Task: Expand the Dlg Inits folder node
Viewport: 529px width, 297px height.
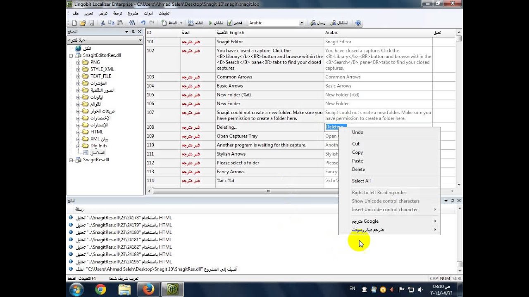Action: point(79,146)
